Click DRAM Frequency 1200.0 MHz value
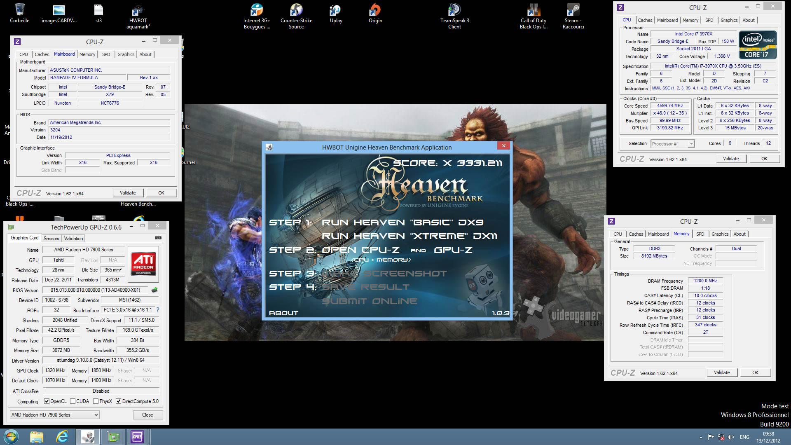 pyautogui.click(x=705, y=281)
